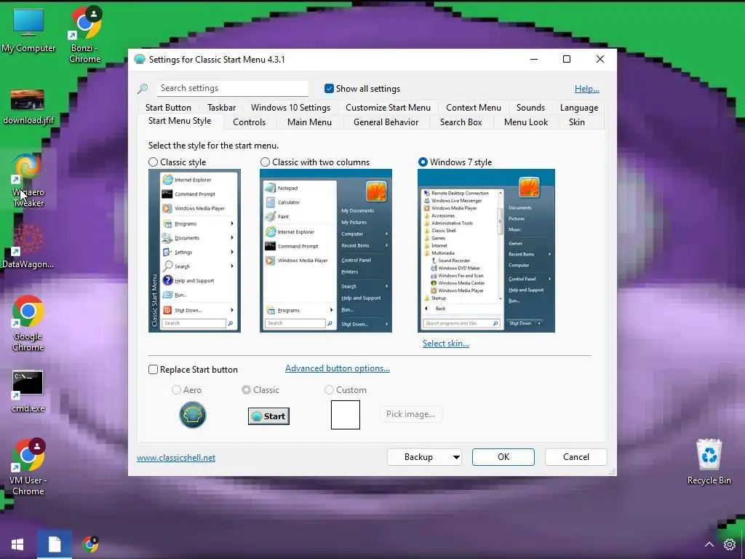Select Classic style radio button
The width and height of the screenshot is (745, 559).
153,162
